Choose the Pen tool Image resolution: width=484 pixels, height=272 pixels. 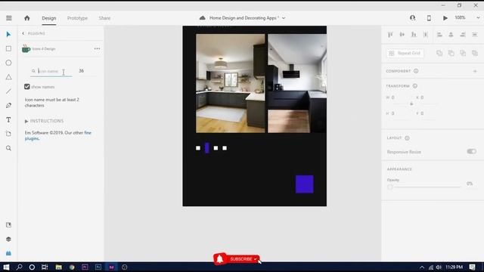8,106
